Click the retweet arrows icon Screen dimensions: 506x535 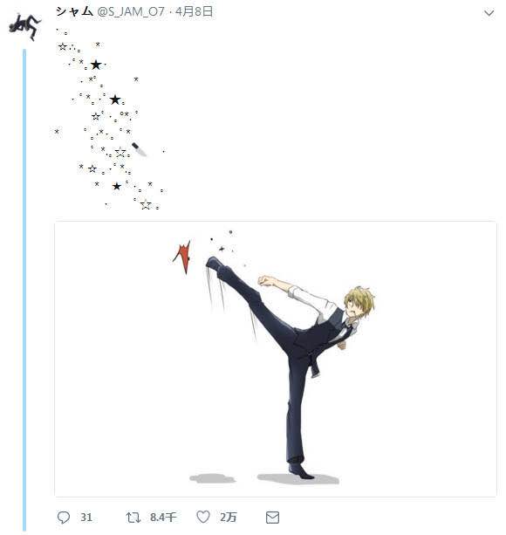133,518
